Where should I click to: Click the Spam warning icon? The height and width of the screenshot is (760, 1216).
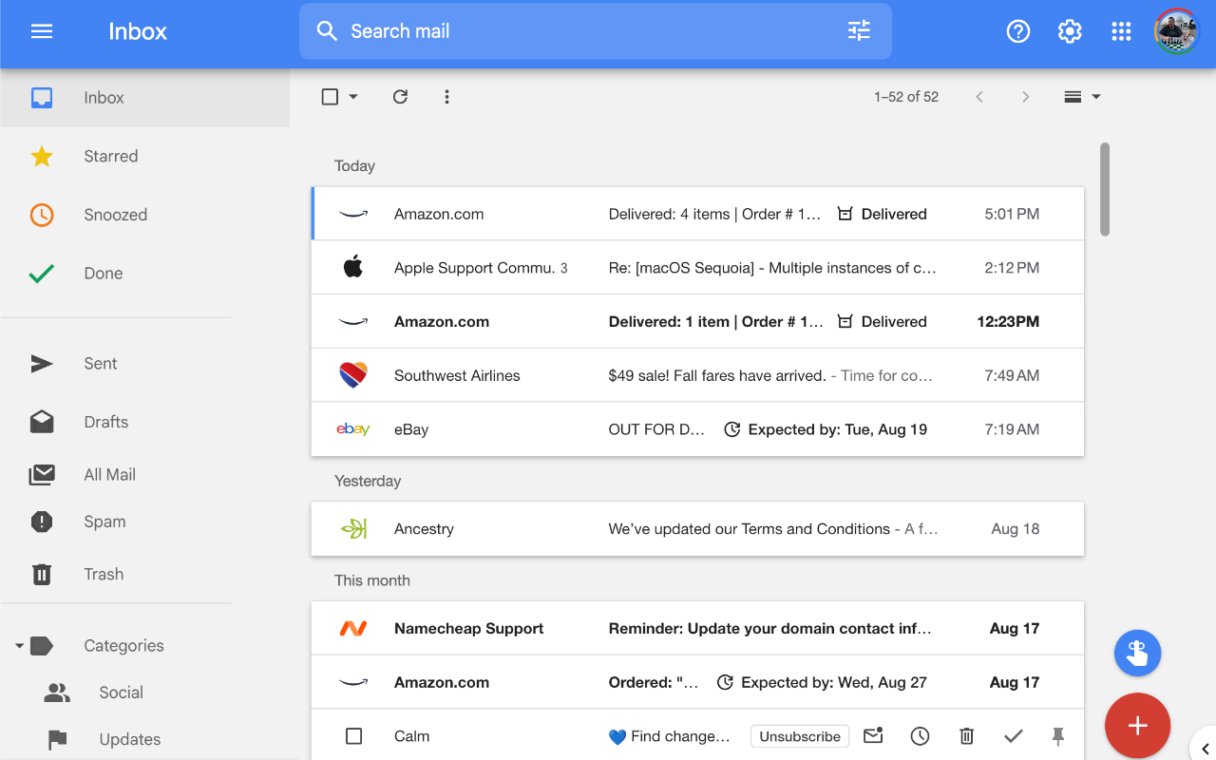42,522
